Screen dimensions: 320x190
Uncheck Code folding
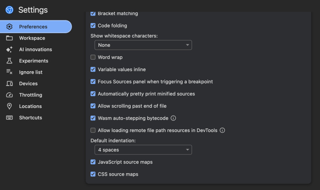point(93,26)
